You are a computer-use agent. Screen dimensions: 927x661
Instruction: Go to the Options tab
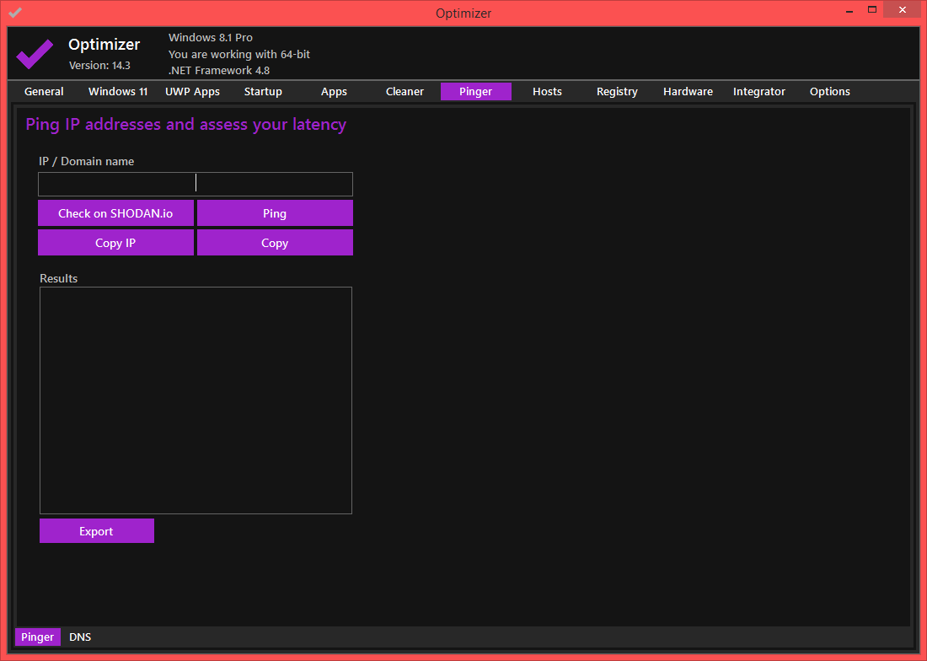point(829,91)
